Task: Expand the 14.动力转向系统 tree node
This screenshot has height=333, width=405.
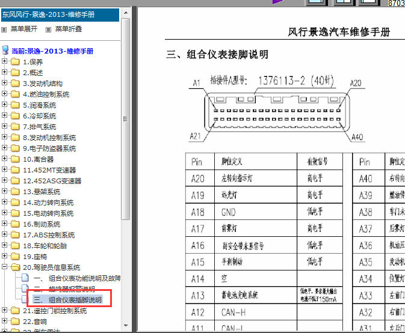Action: pyautogui.click(x=4, y=202)
